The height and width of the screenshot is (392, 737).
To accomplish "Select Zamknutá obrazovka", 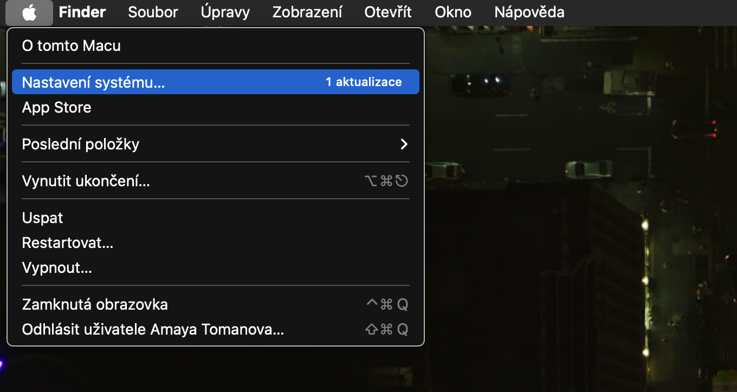I will pyautogui.click(x=215, y=304).
